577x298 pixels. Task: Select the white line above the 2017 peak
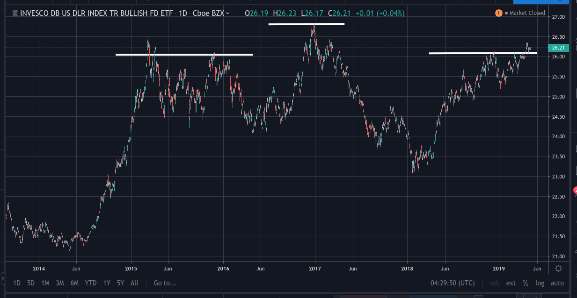coord(306,24)
